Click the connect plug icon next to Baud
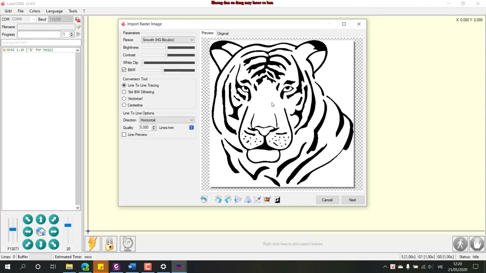The height and width of the screenshot is (273, 486). [x=77, y=19]
